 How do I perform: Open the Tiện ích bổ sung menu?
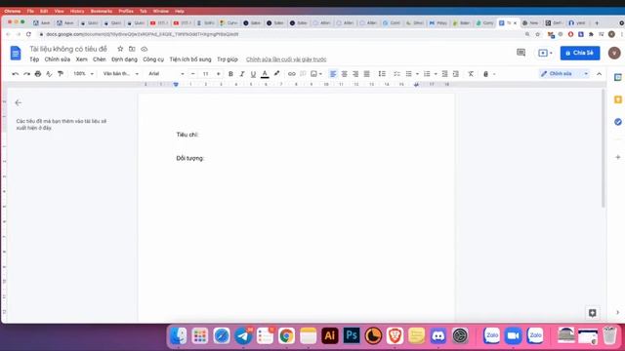[x=190, y=59]
